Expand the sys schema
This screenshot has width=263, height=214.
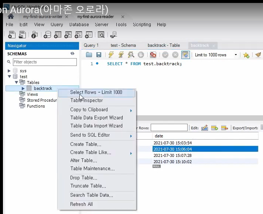pos(9,71)
